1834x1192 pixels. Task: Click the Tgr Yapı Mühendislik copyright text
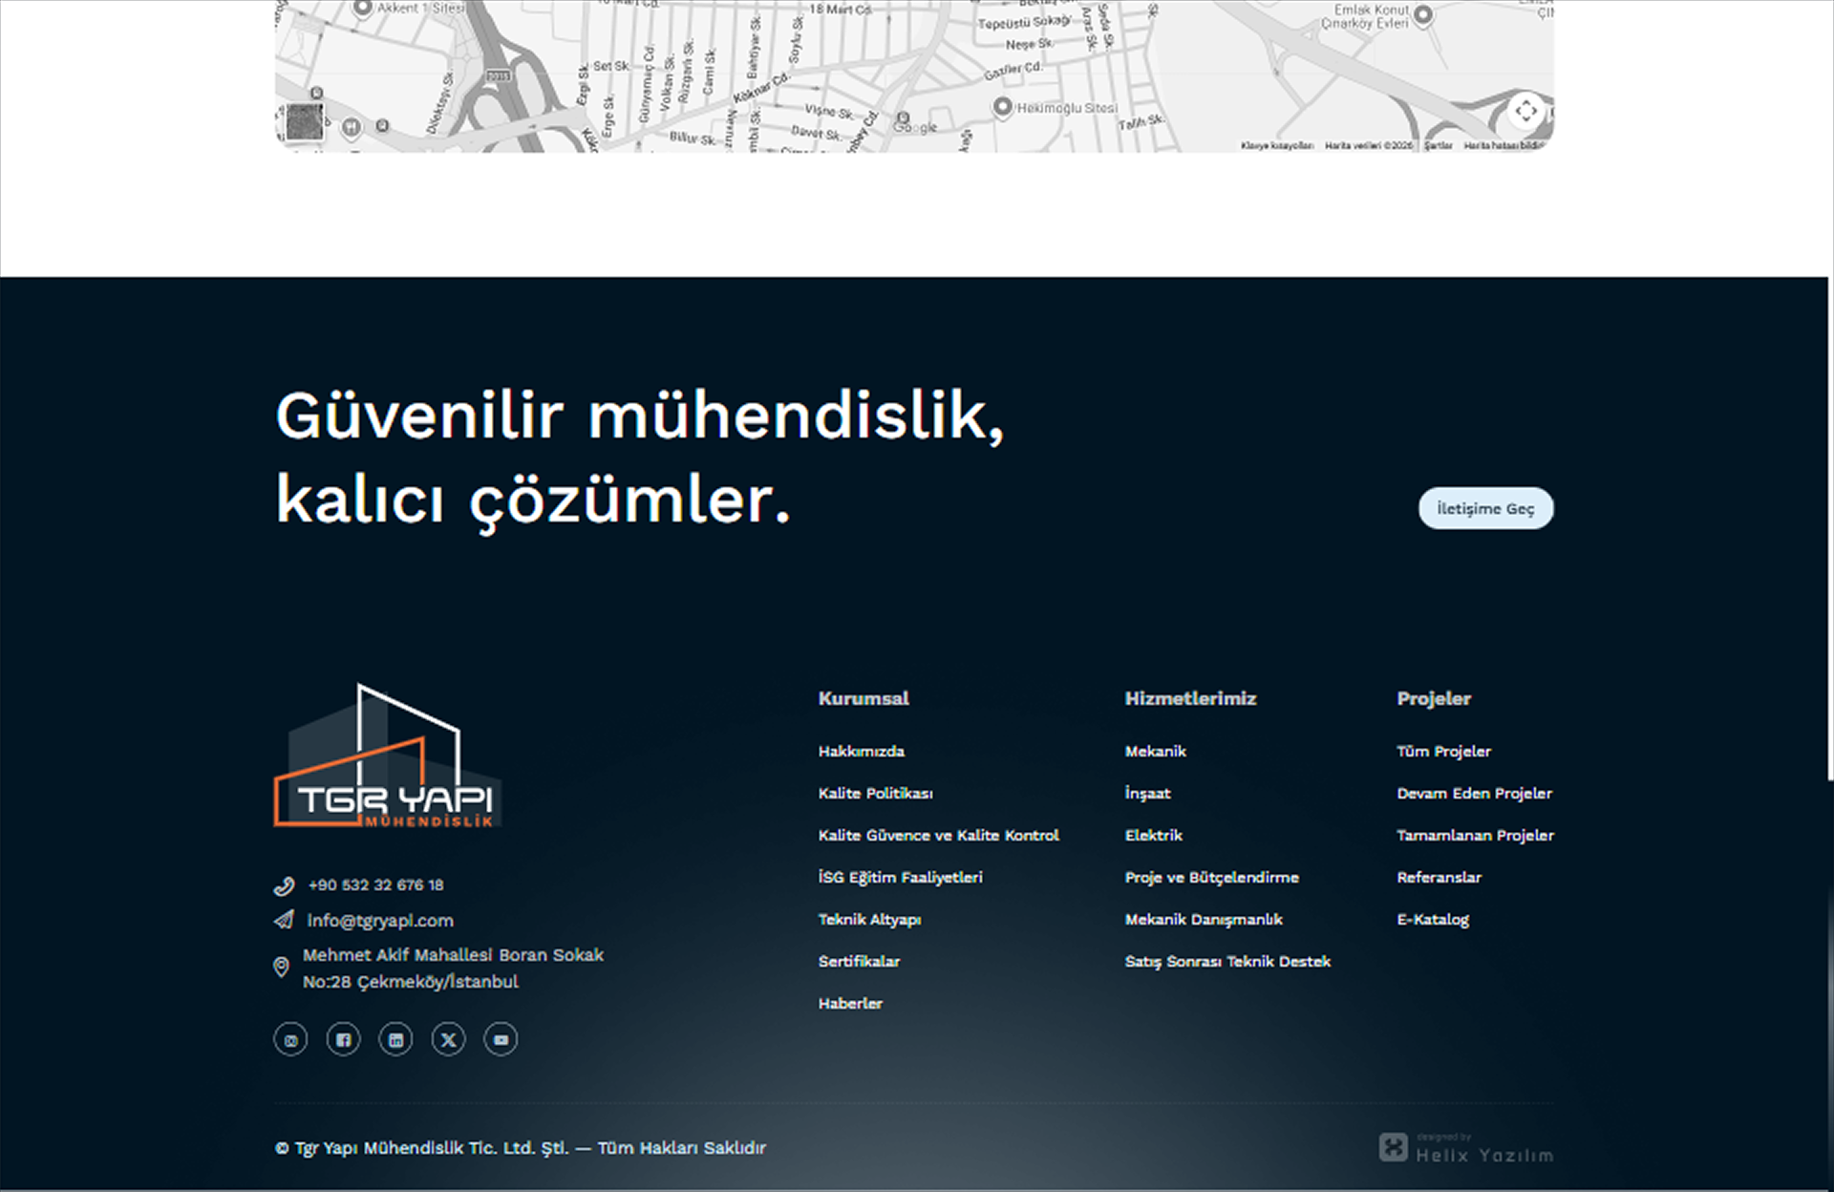(521, 1148)
